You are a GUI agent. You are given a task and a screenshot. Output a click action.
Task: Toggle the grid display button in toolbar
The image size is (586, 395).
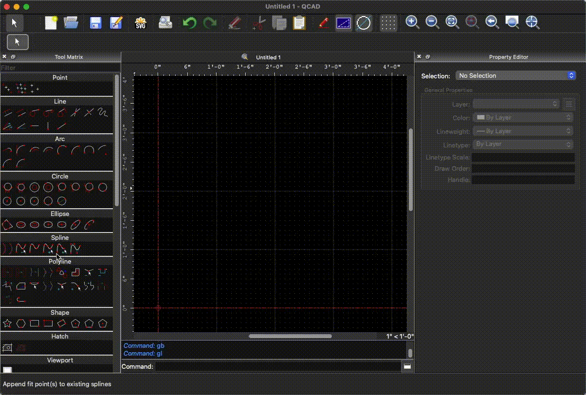point(388,22)
